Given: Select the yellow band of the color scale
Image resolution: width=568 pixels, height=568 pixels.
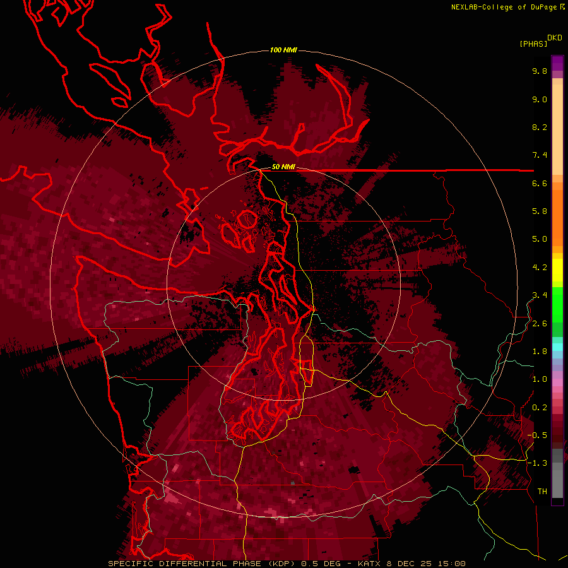Looking at the screenshot, I should pos(557,270).
